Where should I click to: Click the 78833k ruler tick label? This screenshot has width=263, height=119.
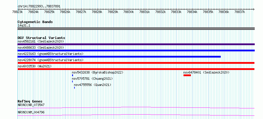click(x=176, y=12)
